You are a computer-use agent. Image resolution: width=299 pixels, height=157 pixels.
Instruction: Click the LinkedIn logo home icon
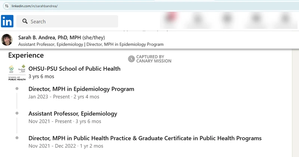pos(7,21)
